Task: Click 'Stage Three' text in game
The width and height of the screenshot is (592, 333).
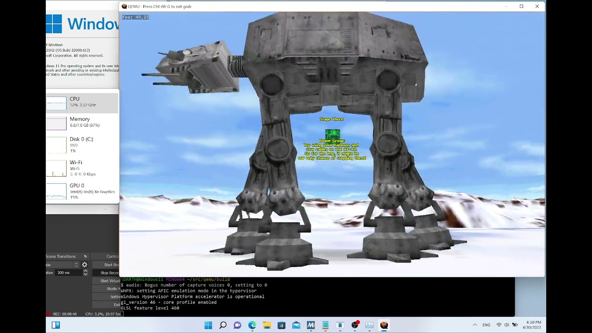Action: tap(332, 119)
